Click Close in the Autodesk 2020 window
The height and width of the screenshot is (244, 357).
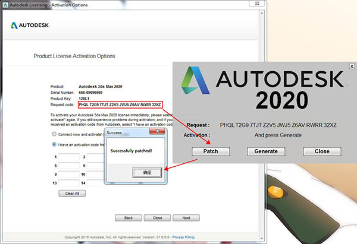(x=322, y=151)
